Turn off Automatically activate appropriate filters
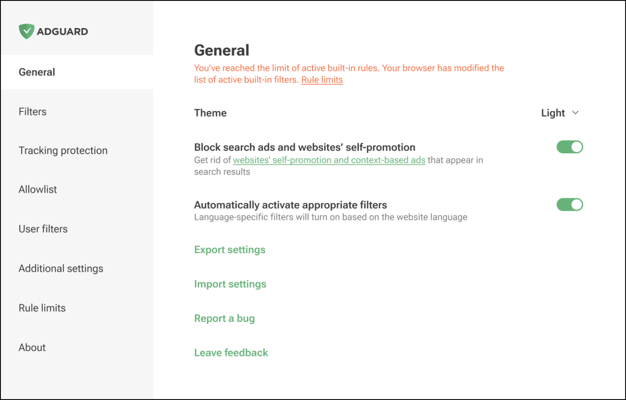The image size is (626, 400). tap(569, 205)
